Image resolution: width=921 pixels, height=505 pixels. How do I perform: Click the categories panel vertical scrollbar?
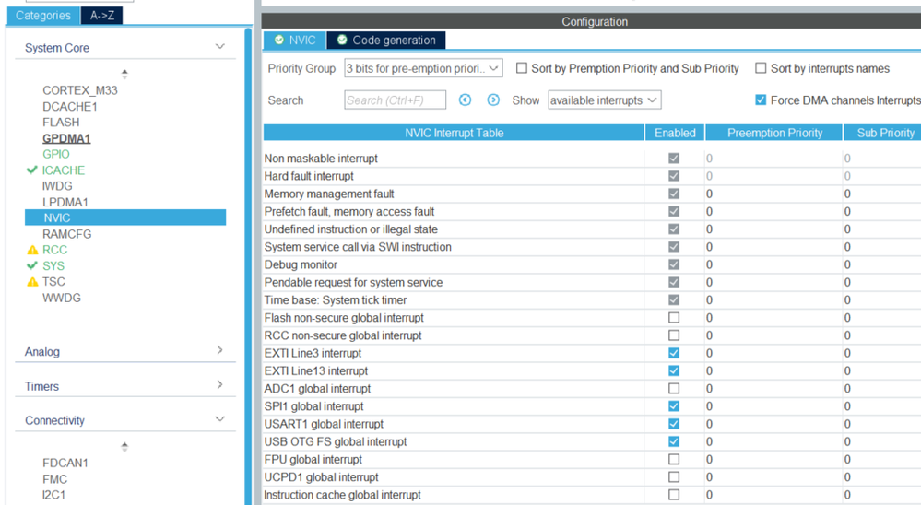[249, 264]
